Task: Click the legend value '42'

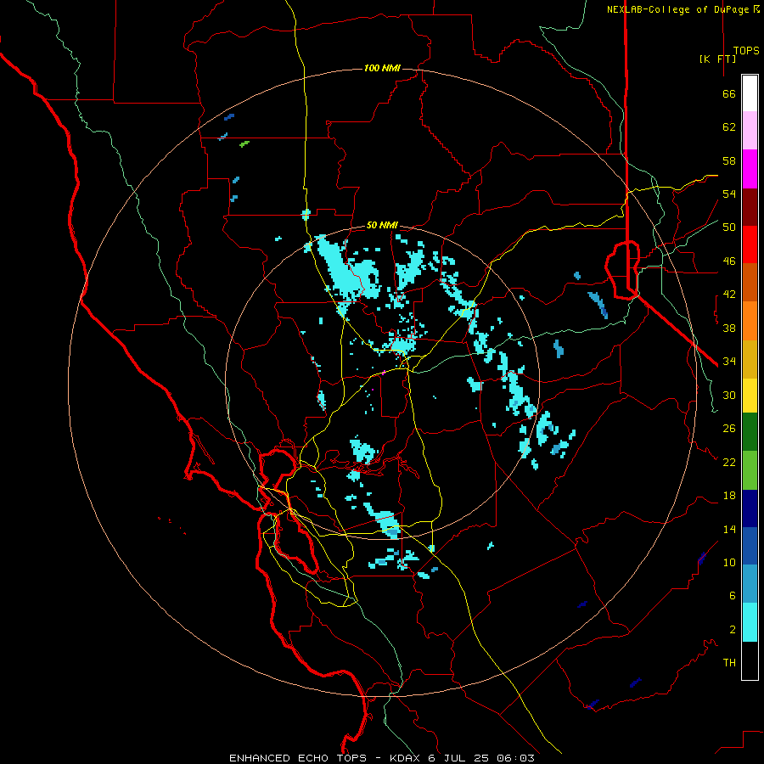Action: click(729, 295)
